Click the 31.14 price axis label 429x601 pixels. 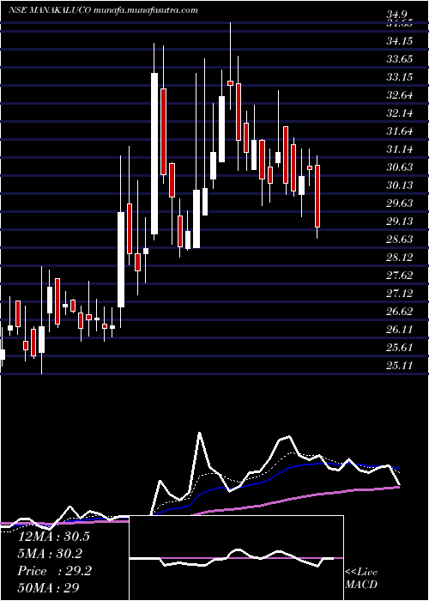coord(400,149)
